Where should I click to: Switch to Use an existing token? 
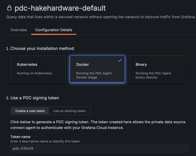coord(69,111)
